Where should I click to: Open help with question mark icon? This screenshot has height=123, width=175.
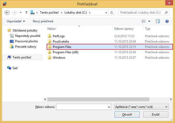pos(167,21)
